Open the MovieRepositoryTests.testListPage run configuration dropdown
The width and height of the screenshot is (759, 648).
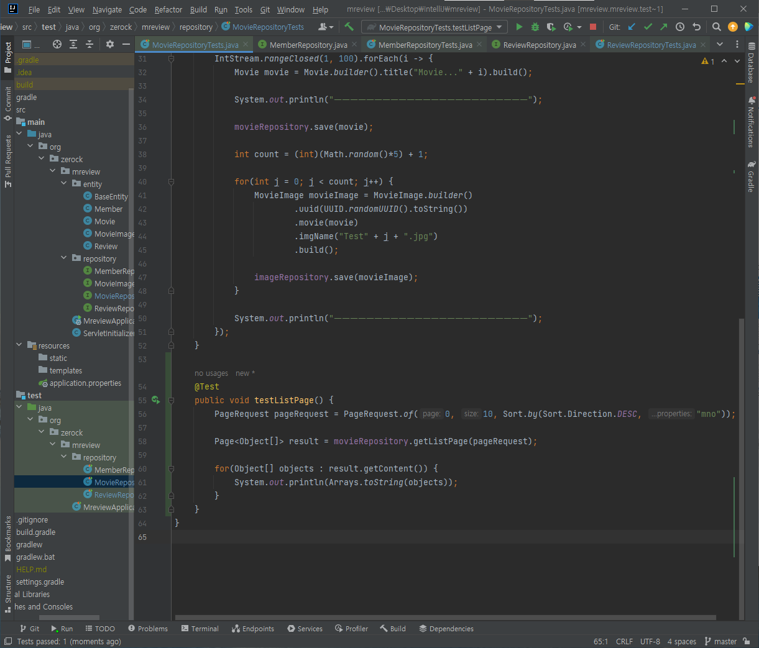click(435, 27)
